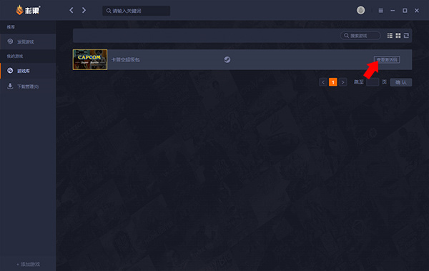The image size is (429, 271).
Task: Switch library to list view
Action: click(x=390, y=36)
